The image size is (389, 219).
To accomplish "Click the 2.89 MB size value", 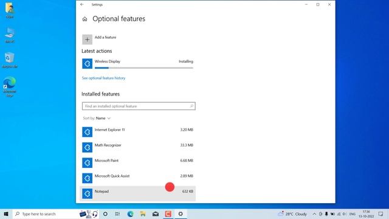I will click(187, 176).
